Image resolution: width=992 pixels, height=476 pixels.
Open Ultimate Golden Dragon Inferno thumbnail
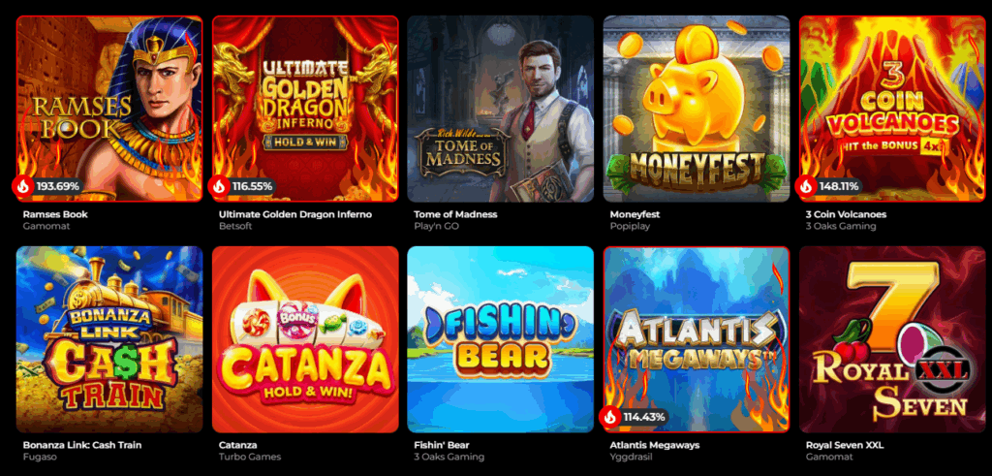pos(305,109)
